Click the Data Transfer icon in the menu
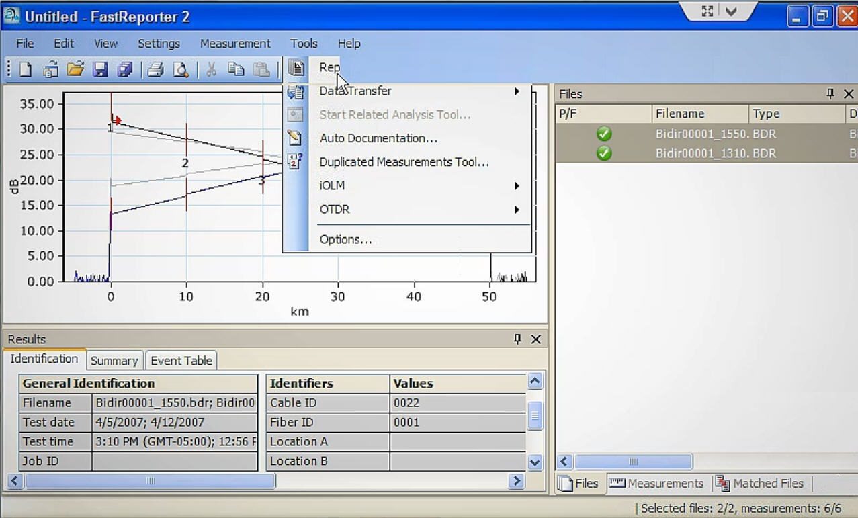This screenshot has width=858, height=518. 296,91
